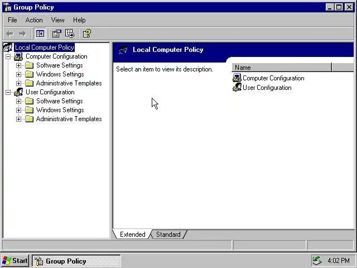The width and height of the screenshot is (357, 268).
Task: Select Local Computer Policy label in the tree
Action: pyautogui.click(x=45, y=47)
